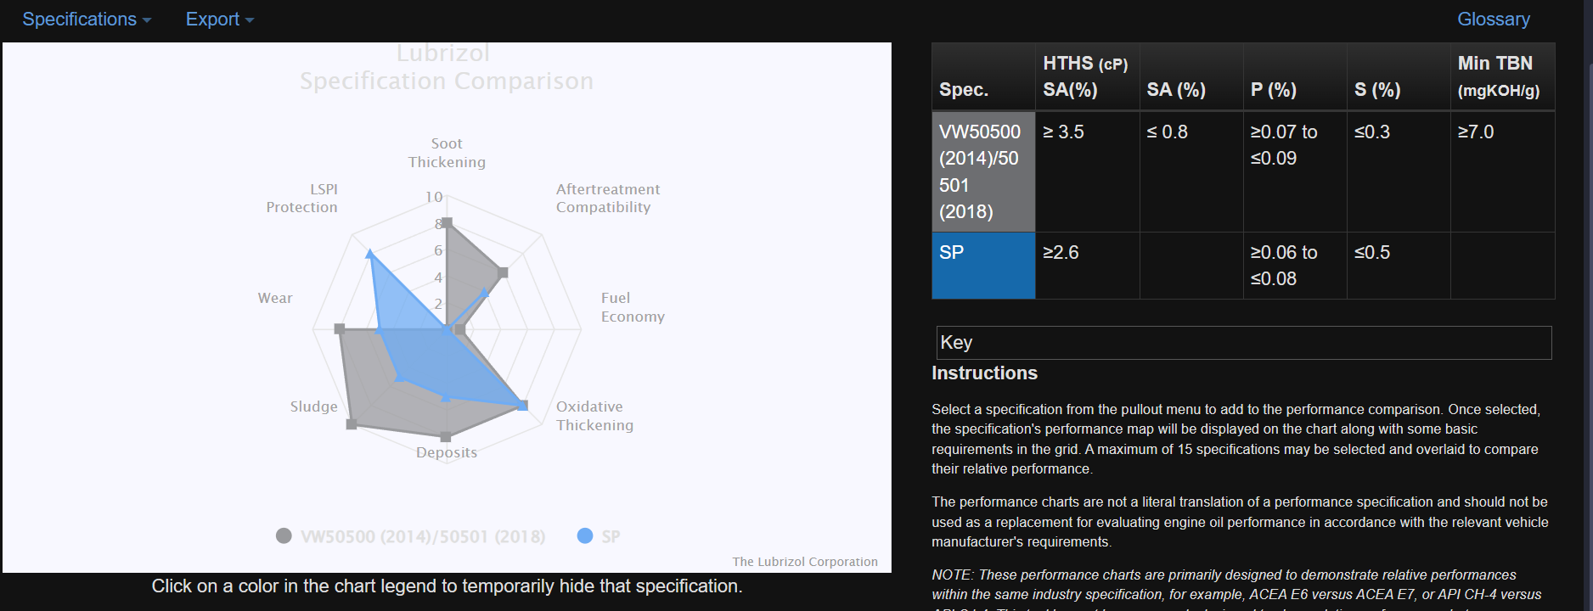Select the VW50500 (2014)/50501 (2018) row header
1593x611 pixels.
983,171
